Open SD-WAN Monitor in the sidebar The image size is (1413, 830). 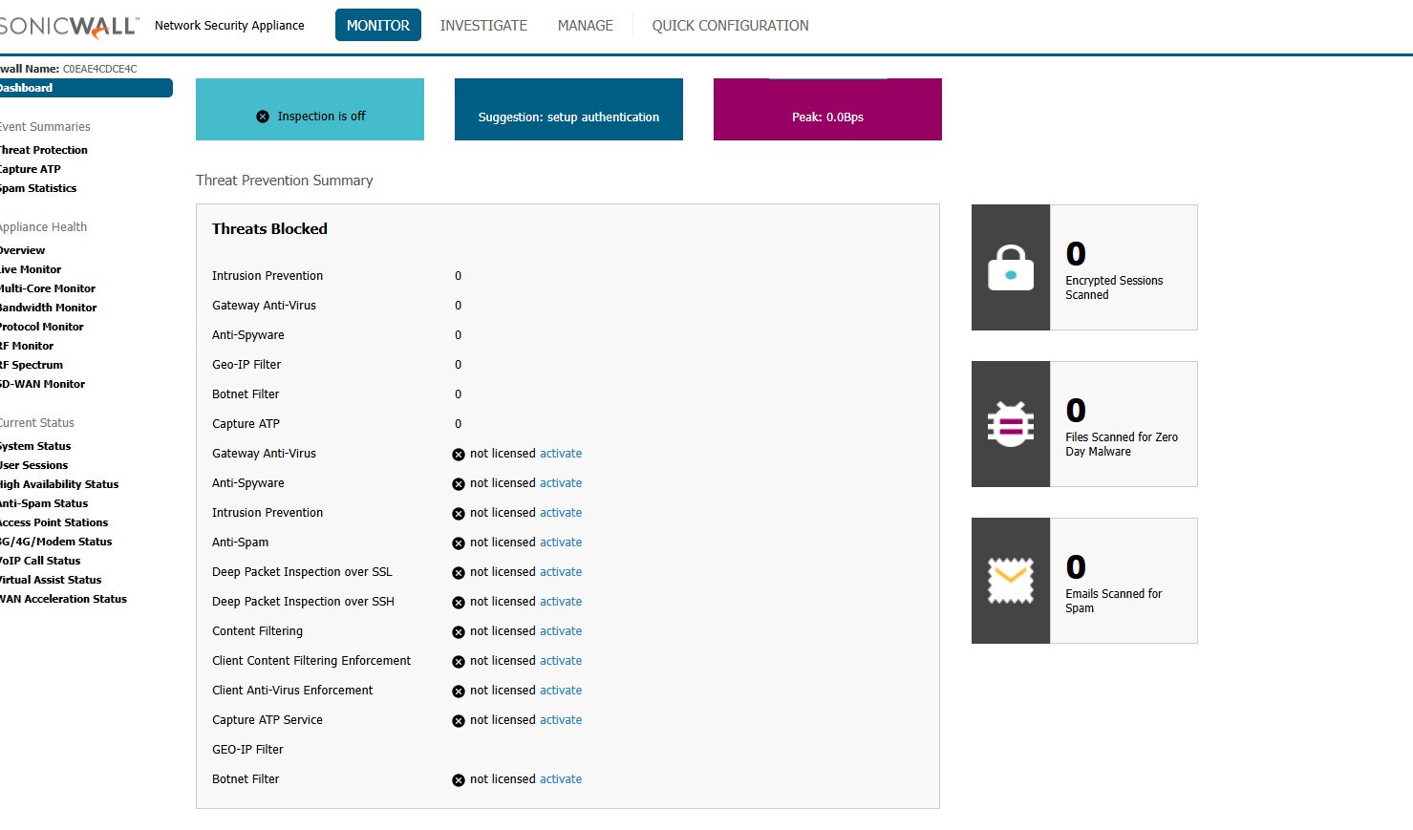point(43,384)
